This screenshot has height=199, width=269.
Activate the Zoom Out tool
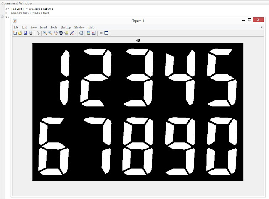(x=50, y=33)
